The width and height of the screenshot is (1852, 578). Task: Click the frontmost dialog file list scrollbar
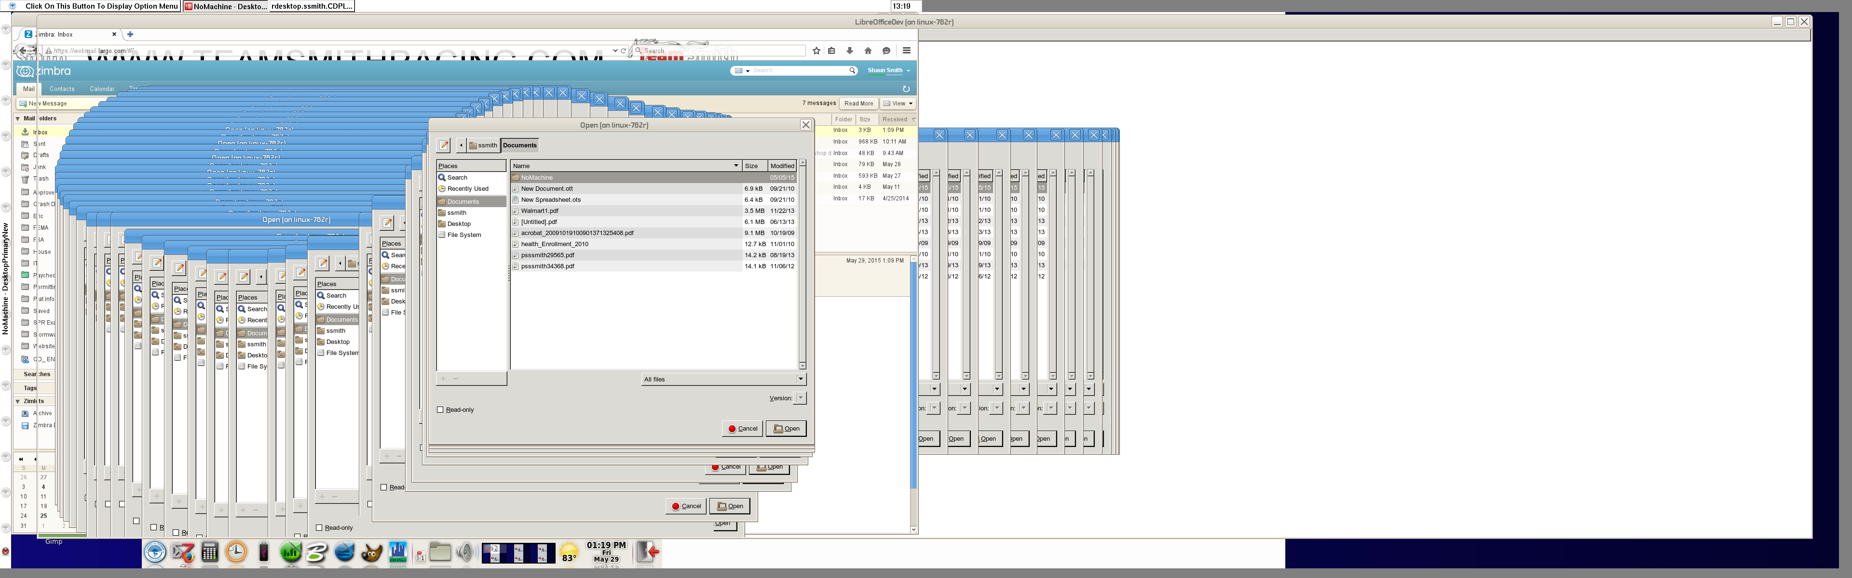[803, 265]
